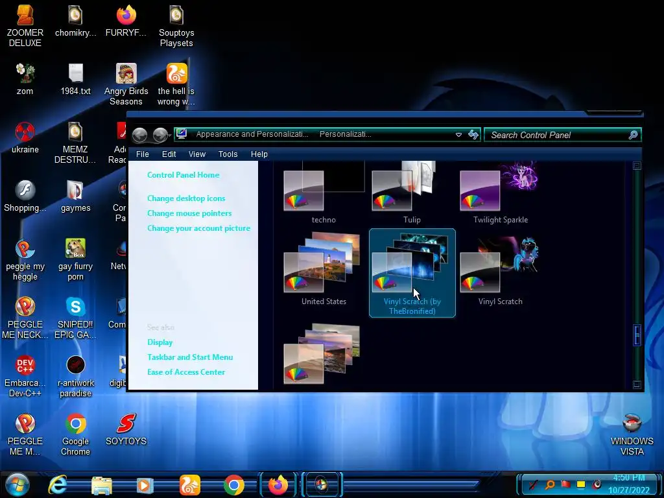Open the Help menu
The image size is (664, 498).
tap(259, 154)
